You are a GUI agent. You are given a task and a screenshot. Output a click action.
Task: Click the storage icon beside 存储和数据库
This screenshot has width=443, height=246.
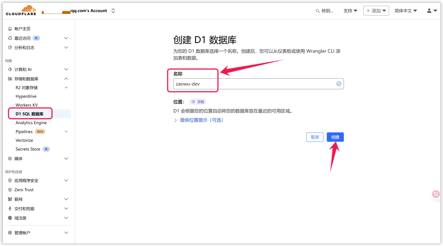[10, 79]
